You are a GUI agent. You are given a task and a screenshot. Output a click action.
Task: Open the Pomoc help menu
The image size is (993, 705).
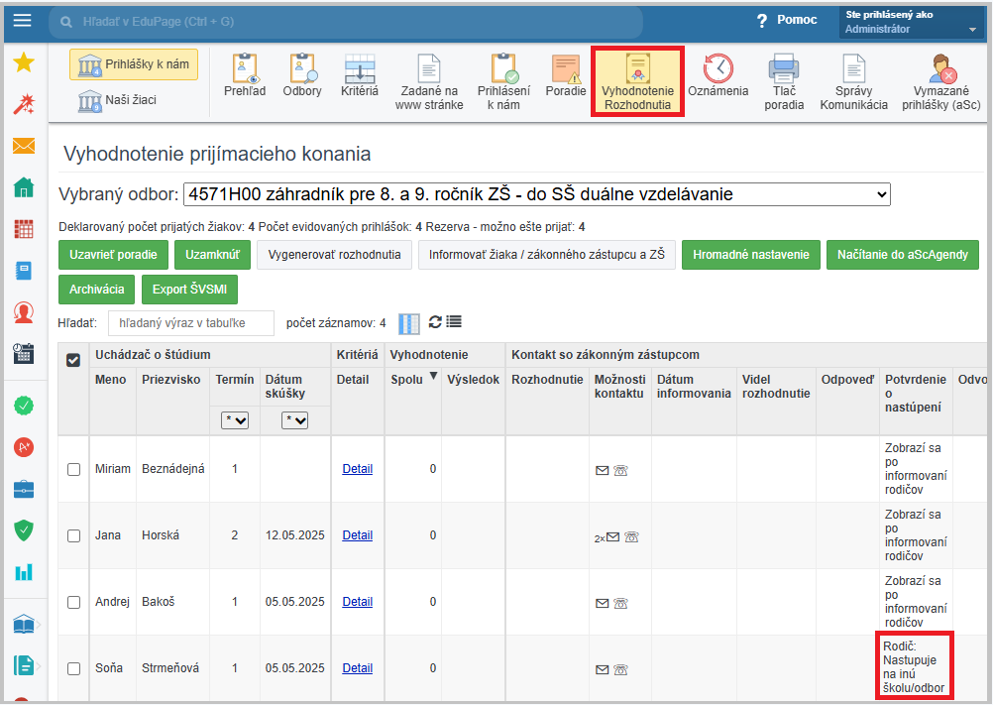pos(787,20)
